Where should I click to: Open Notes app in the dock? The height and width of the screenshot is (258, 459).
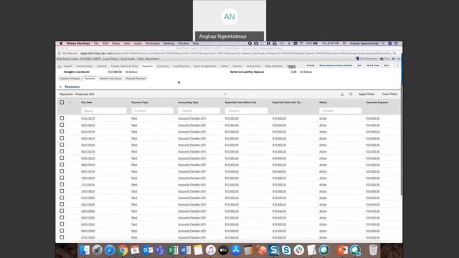(198, 250)
